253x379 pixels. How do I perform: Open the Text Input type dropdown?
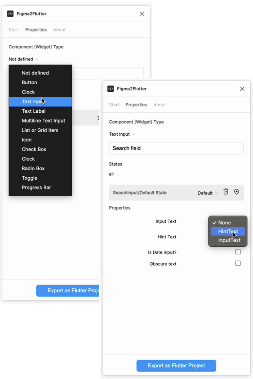(122, 134)
